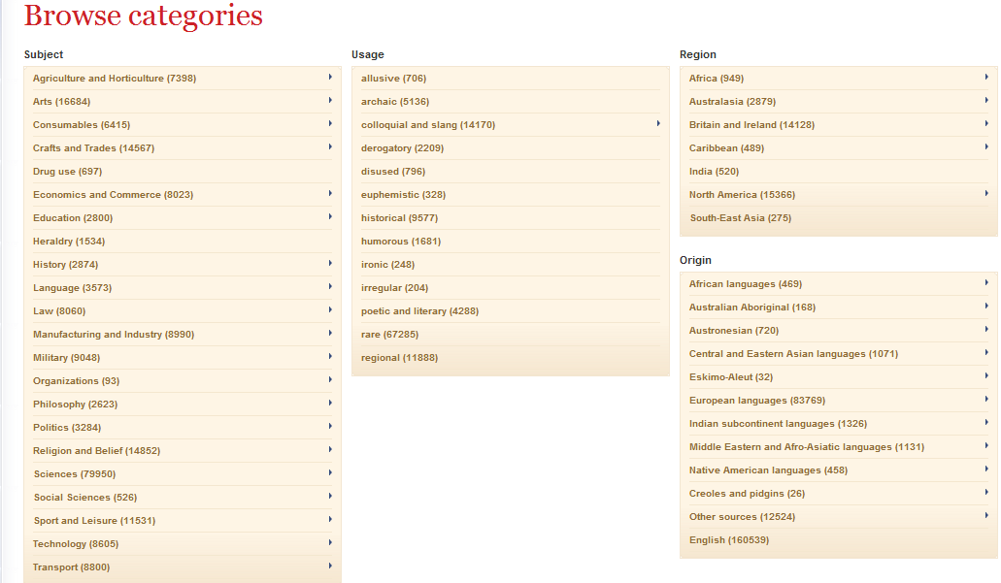Expand the Australasia arrow
The height and width of the screenshot is (583, 1001).
986,100
